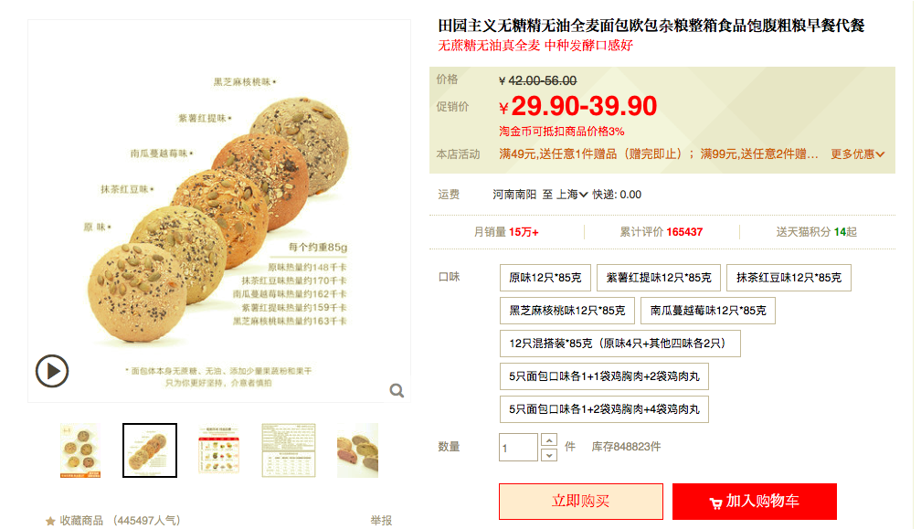The image size is (921, 529).
Task: Decrease quantity with the down arrow
Action: click(x=548, y=455)
